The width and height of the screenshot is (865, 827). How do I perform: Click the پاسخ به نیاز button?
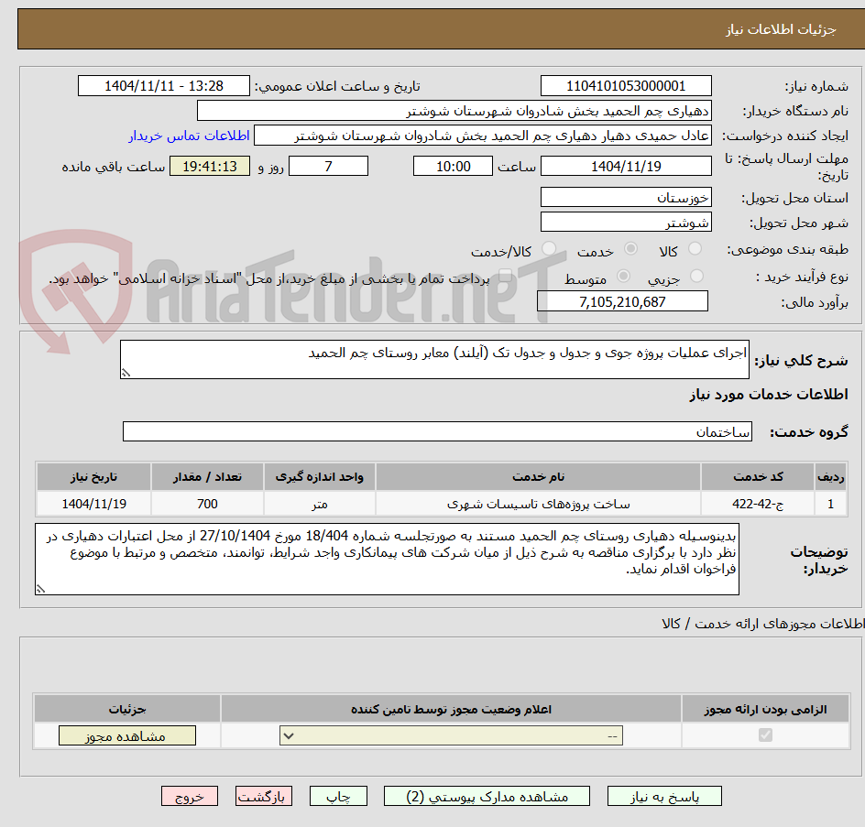pos(664,796)
